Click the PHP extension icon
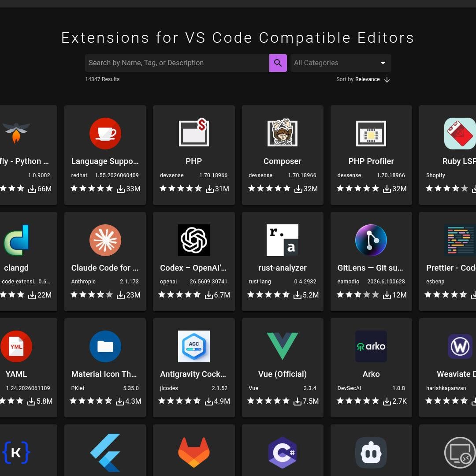Viewport: 476px width, 476px height. pyautogui.click(x=193, y=133)
